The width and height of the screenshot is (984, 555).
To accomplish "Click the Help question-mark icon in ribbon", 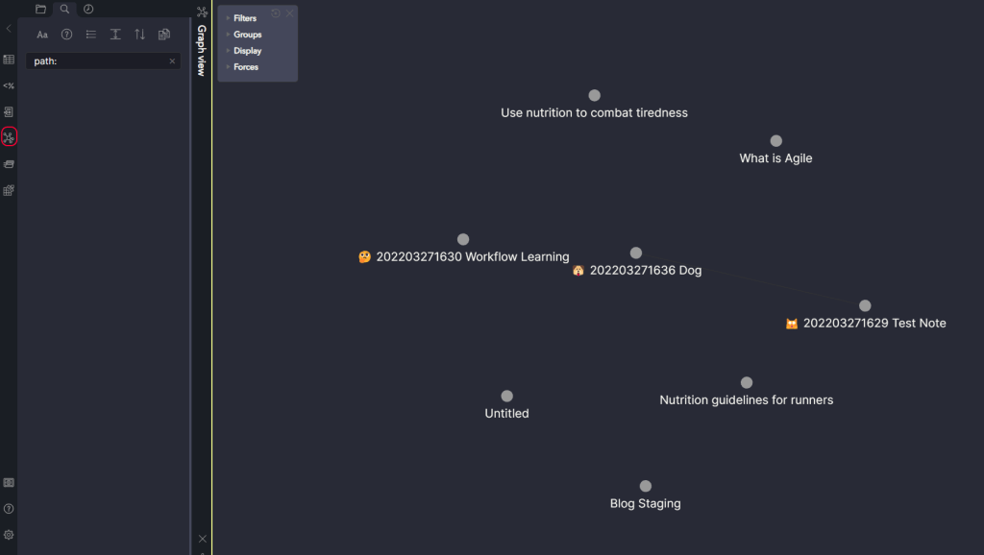I will [x=8, y=508].
